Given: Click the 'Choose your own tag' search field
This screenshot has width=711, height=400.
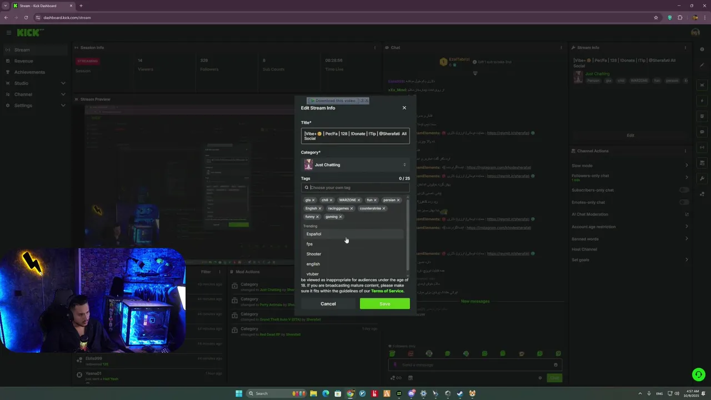Looking at the screenshot, I should tap(355, 188).
